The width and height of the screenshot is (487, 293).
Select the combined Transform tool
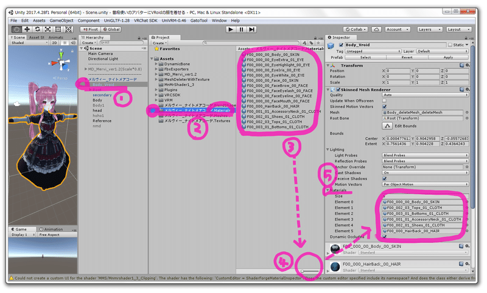point(68,29)
